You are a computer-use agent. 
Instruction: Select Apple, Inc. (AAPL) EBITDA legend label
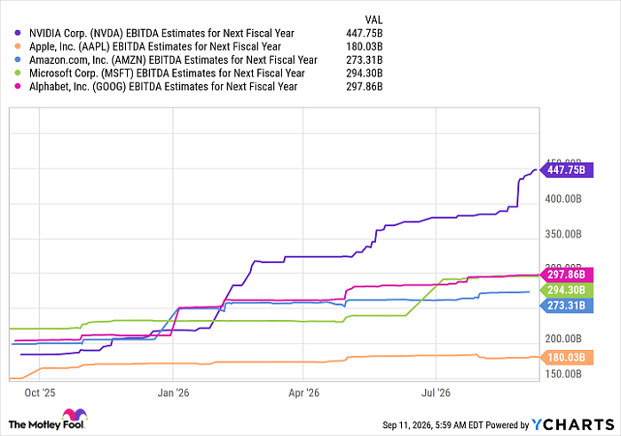tap(155, 47)
